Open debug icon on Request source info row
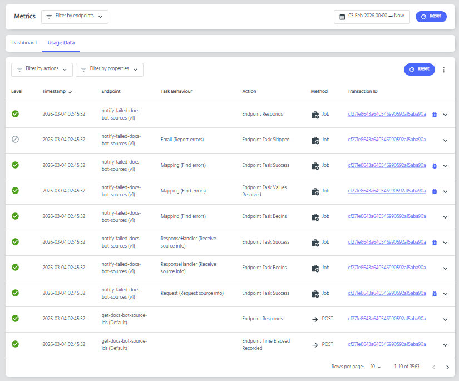This screenshot has width=459, height=381. click(435, 294)
